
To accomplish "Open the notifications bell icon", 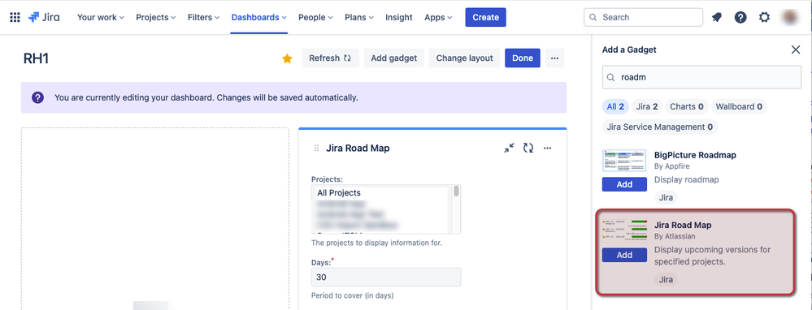I will coord(717,17).
